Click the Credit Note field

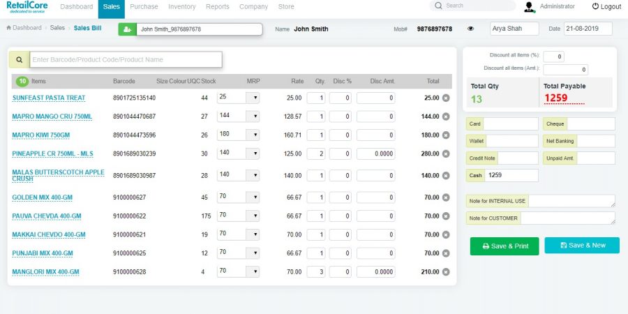(518, 158)
